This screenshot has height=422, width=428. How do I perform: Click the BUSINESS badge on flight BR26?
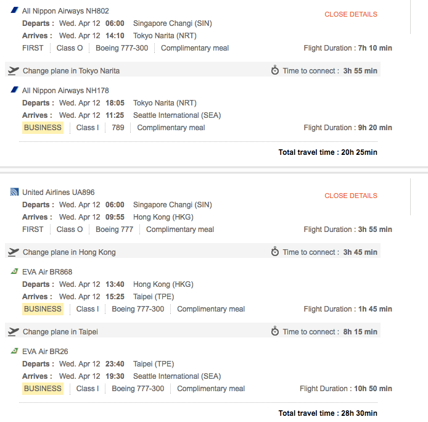tap(43, 389)
